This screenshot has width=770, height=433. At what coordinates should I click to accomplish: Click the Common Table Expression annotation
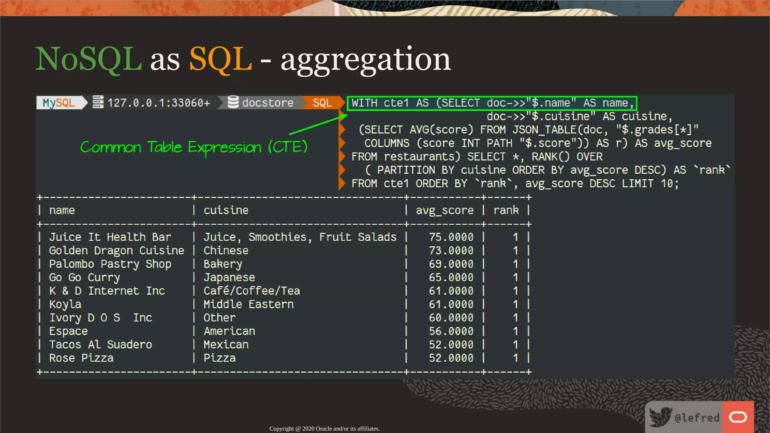(x=194, y=147)
